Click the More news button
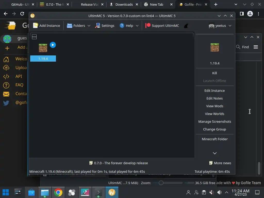264x198 pixels. 220,163
